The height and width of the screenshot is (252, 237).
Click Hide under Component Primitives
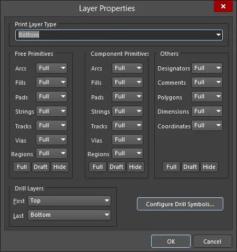coord(135,167)
